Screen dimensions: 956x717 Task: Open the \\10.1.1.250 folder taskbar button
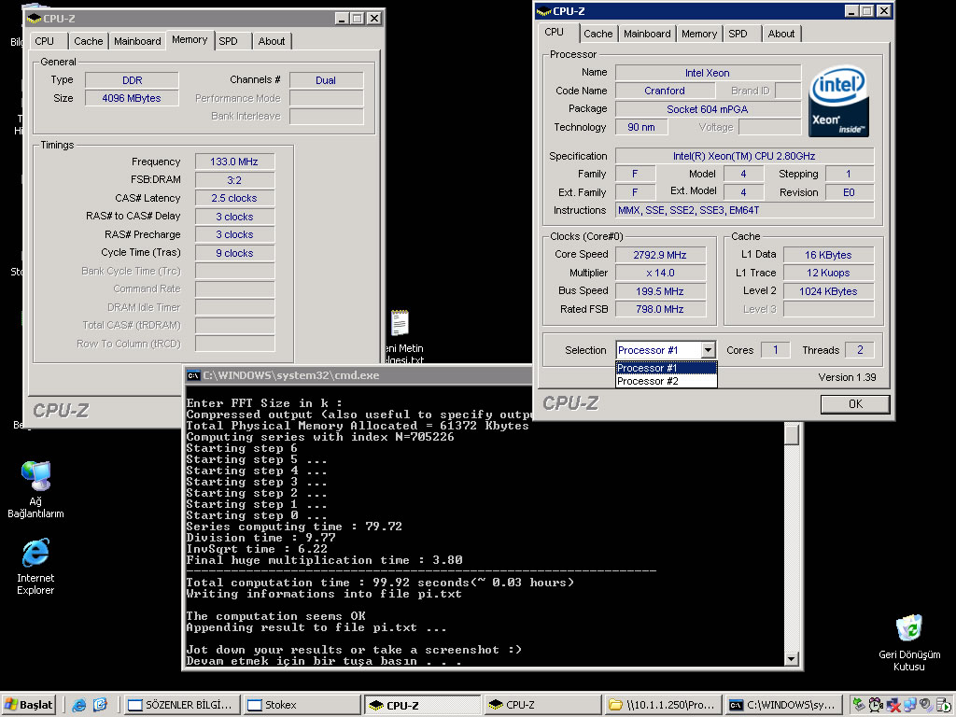662,705
